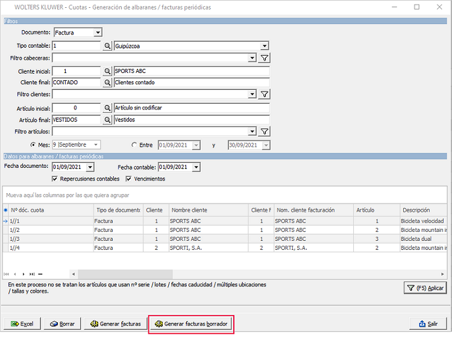452x338 pixels.
Task: Open the Fecha contable date picker
Action: click(196, 167)
